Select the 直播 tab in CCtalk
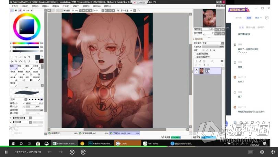The width and height of the screenshot is (278, 157). pos(248,18)
